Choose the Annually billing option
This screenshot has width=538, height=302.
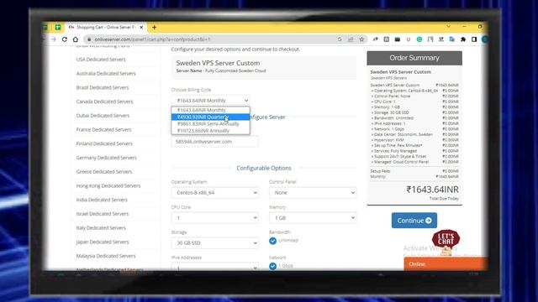210,131
